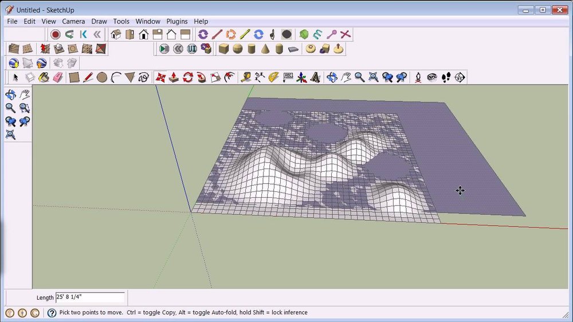Switch to the Iso house view
This screenshot has width=573, height=322.
coord(116,34)
